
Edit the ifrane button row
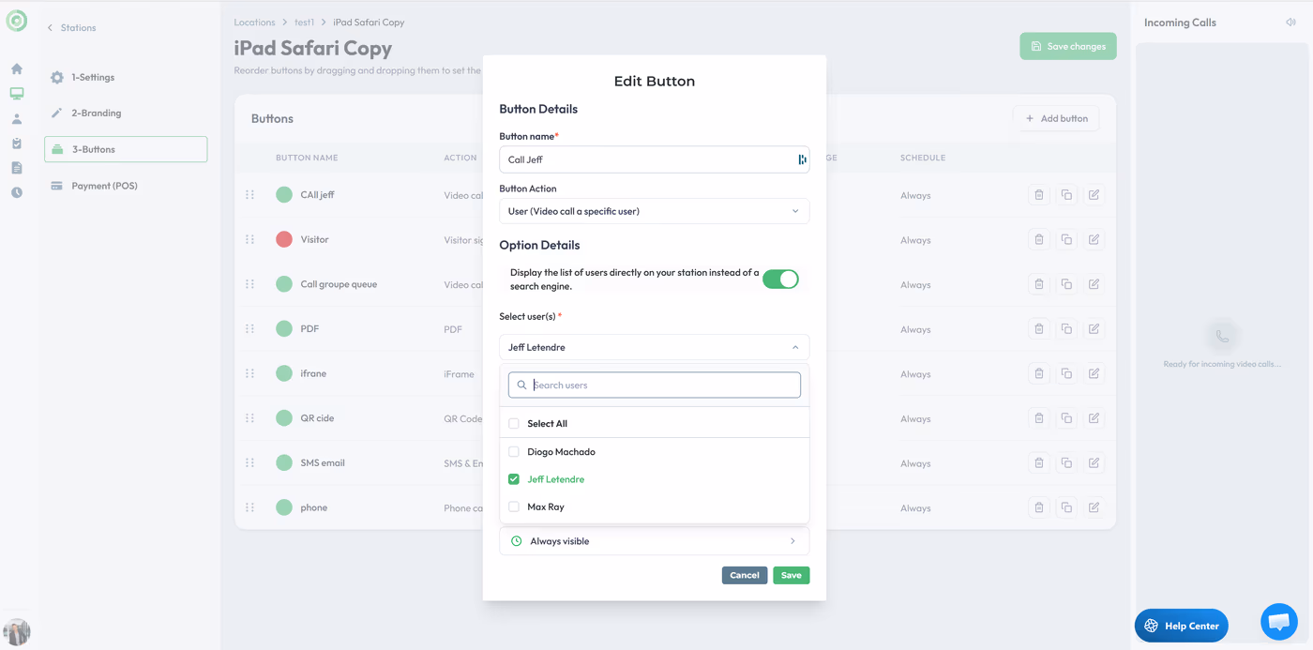click(1094, 373)
